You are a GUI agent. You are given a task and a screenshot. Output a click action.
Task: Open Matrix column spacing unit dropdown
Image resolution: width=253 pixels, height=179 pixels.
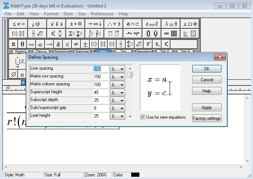coord(117,85)
